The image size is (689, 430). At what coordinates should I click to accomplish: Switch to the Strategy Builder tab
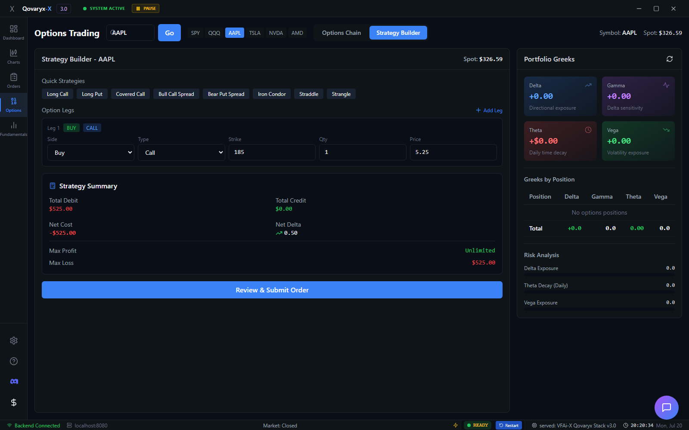click(x=398, y=33)
